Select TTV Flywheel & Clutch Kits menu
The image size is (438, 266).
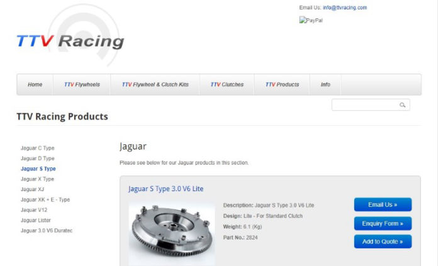coord(155,84)
